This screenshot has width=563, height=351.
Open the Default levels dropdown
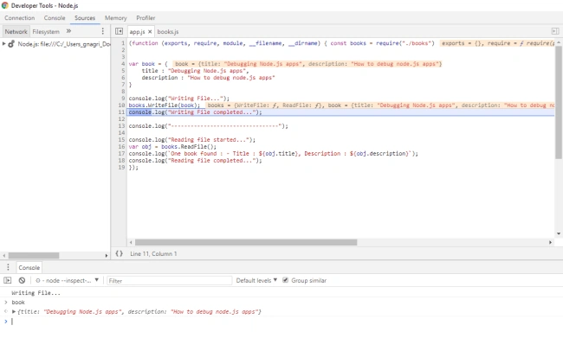(x=256, y=280)
